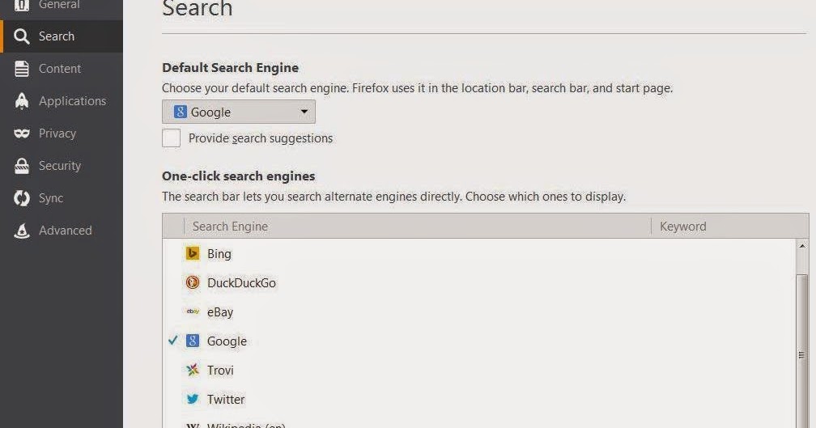816x428 pixels.
Task: Open the Content preferences tab
Action: click(x=60, y=69)
